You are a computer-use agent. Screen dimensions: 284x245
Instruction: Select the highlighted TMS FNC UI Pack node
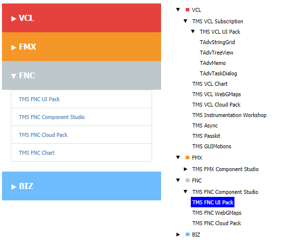coord(213,202)
